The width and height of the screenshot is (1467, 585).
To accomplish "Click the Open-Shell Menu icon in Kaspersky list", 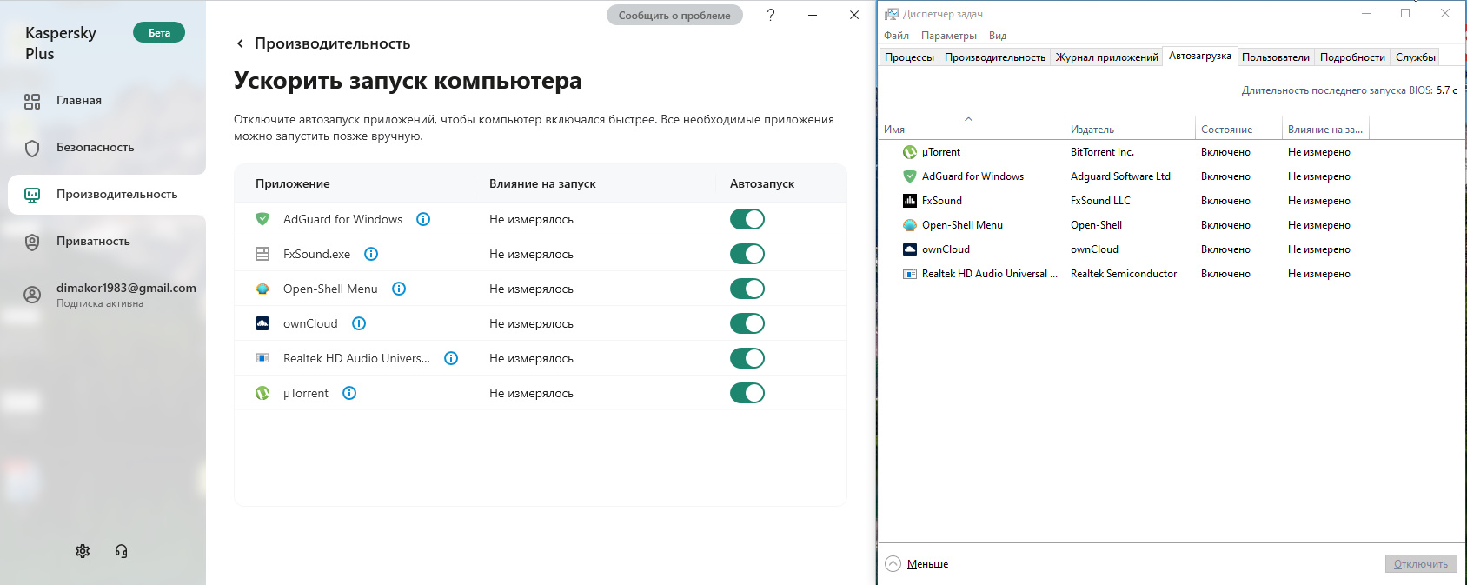I will pos(262,289).
